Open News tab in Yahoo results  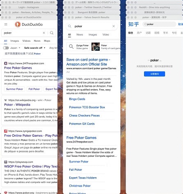click(x=80, y=34)
